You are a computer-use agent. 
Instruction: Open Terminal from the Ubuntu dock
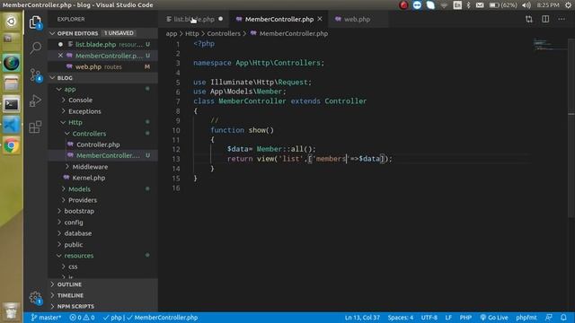12,104
